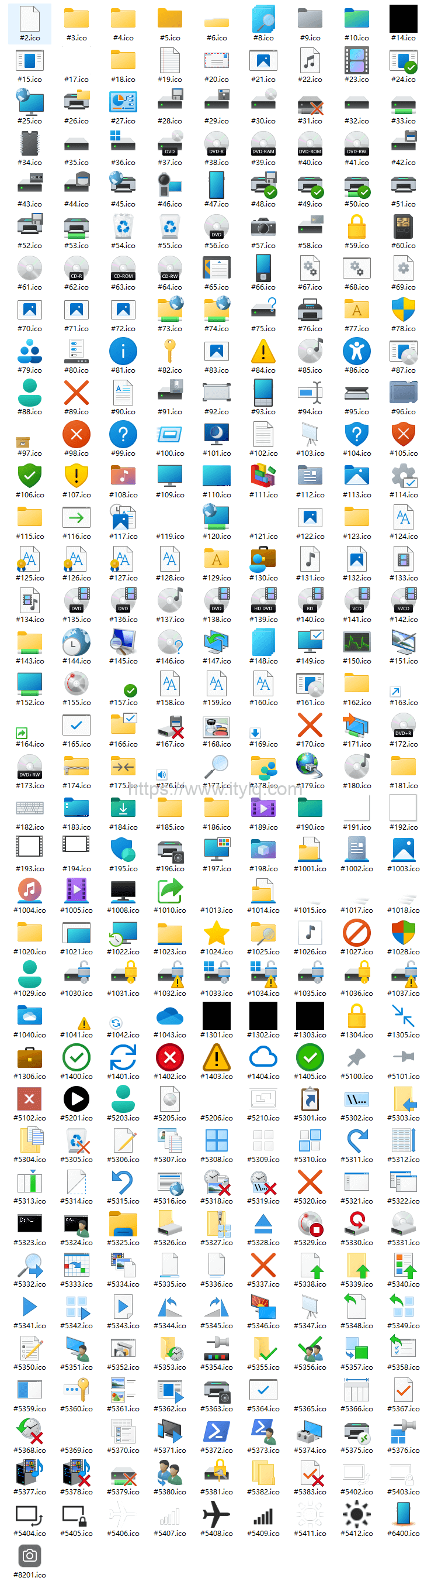The width and height of the screenshot is (431, 1581).
Task: Click the black airplane icon #5408.ico
Action: coord(216,1515)
